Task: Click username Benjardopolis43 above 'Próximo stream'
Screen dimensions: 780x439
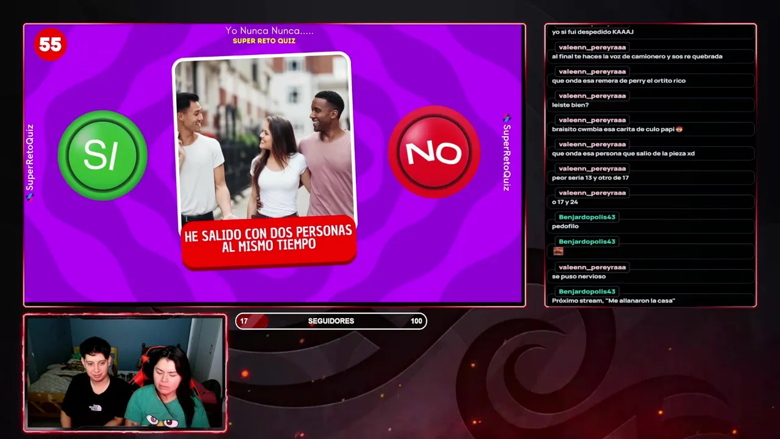Action: 587,291
